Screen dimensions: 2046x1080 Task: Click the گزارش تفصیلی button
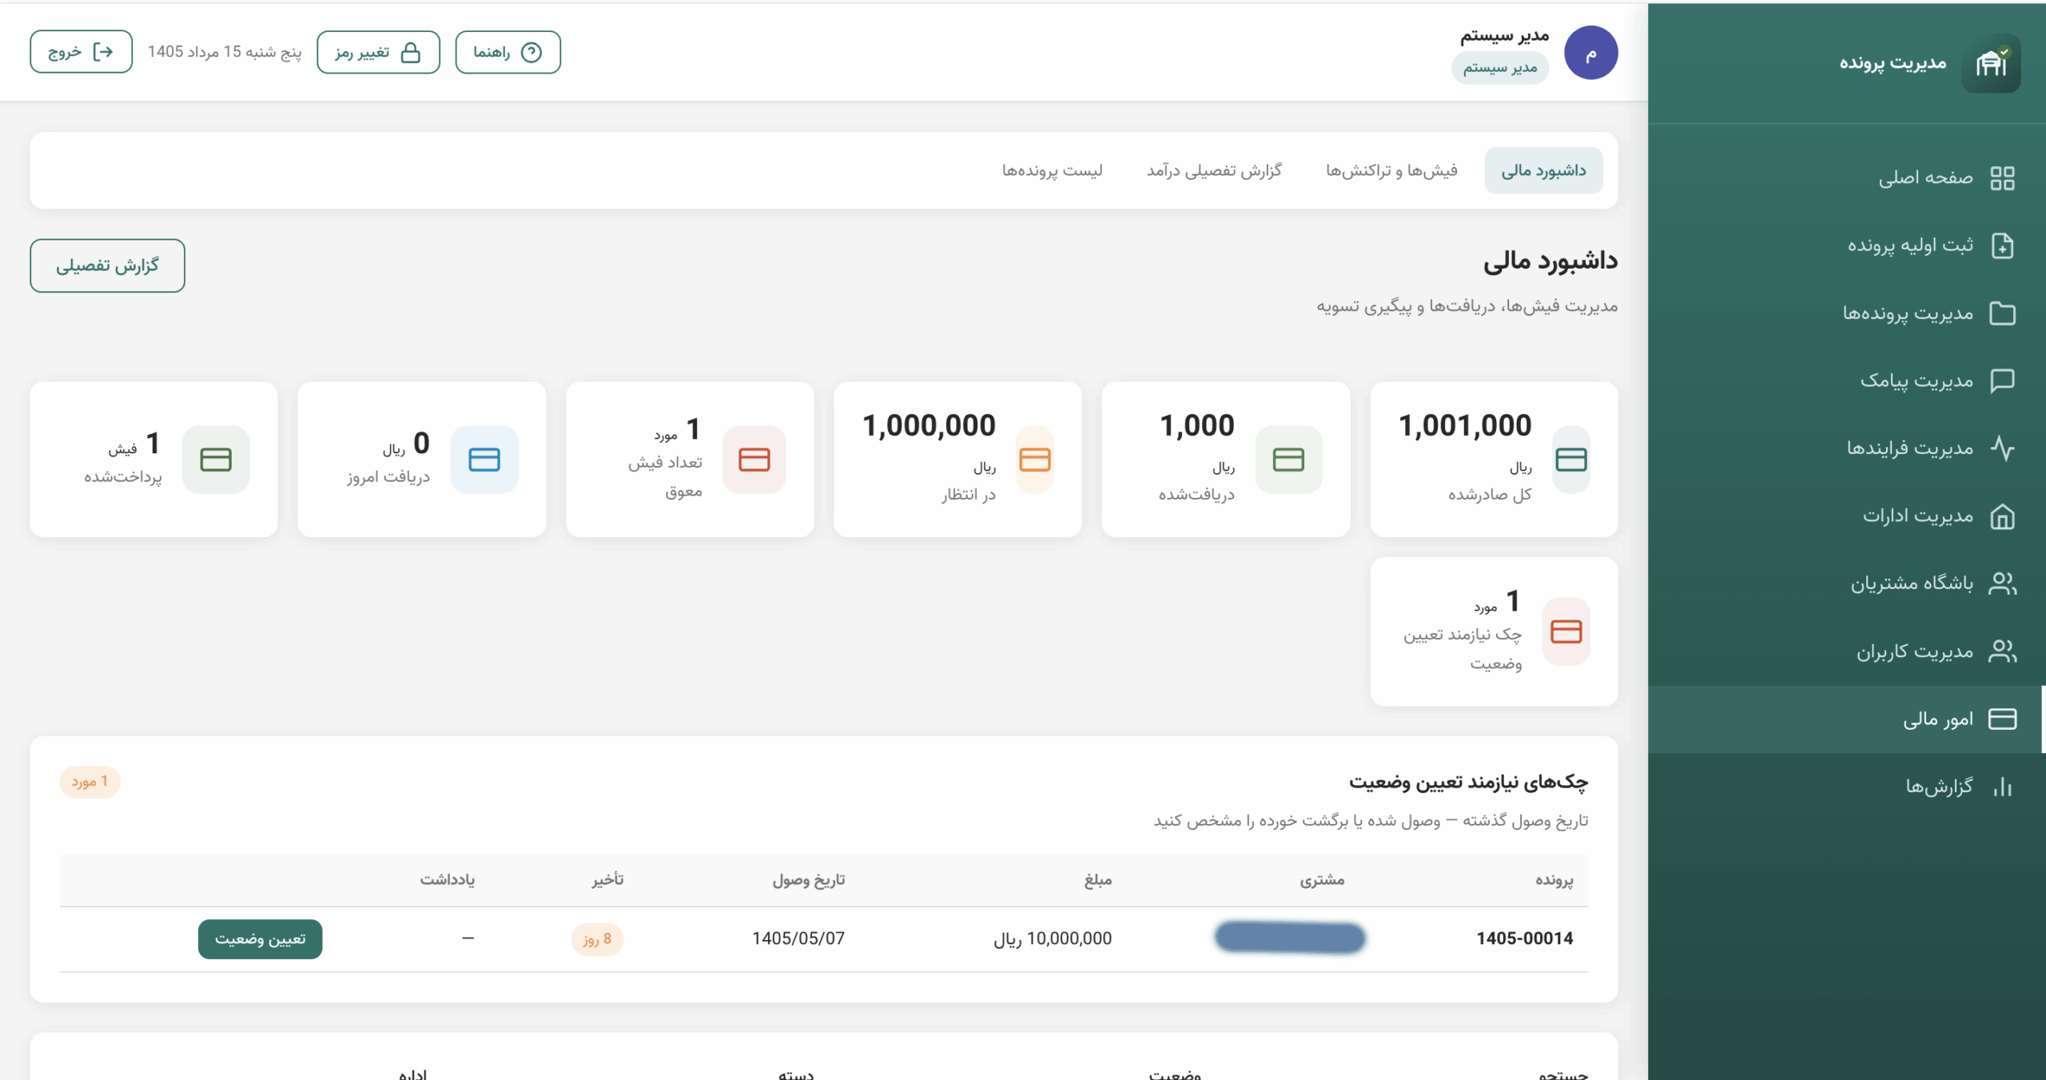coord(107,265)
